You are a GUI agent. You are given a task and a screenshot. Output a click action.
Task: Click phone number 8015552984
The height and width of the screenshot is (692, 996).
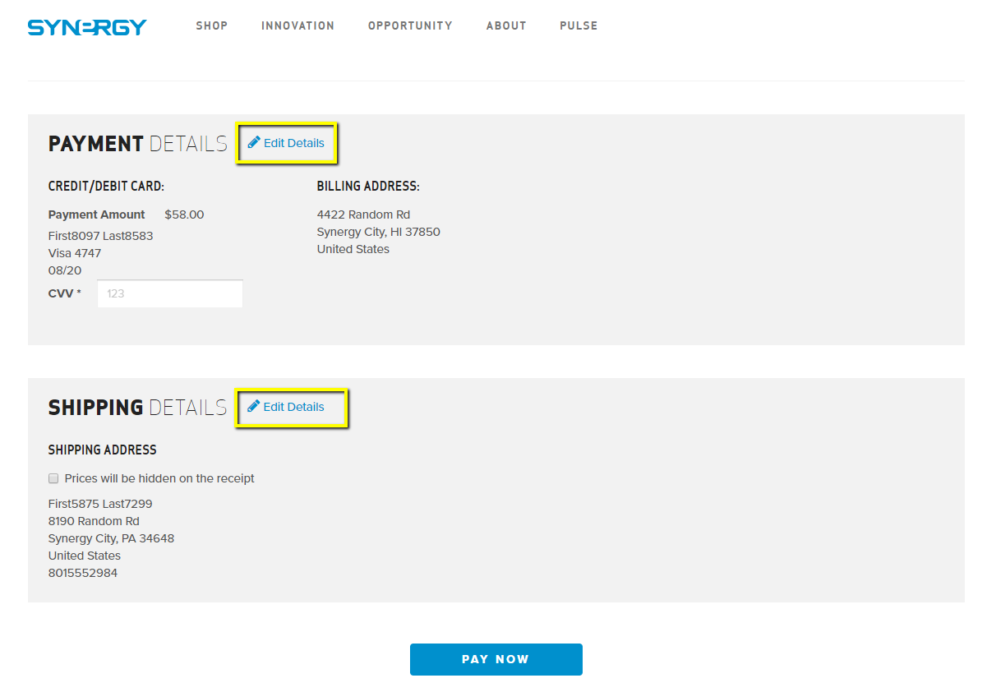click(83, 573)
